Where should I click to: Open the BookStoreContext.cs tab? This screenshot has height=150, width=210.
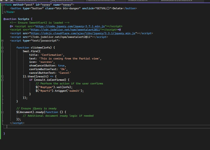(x=177, y=1)
